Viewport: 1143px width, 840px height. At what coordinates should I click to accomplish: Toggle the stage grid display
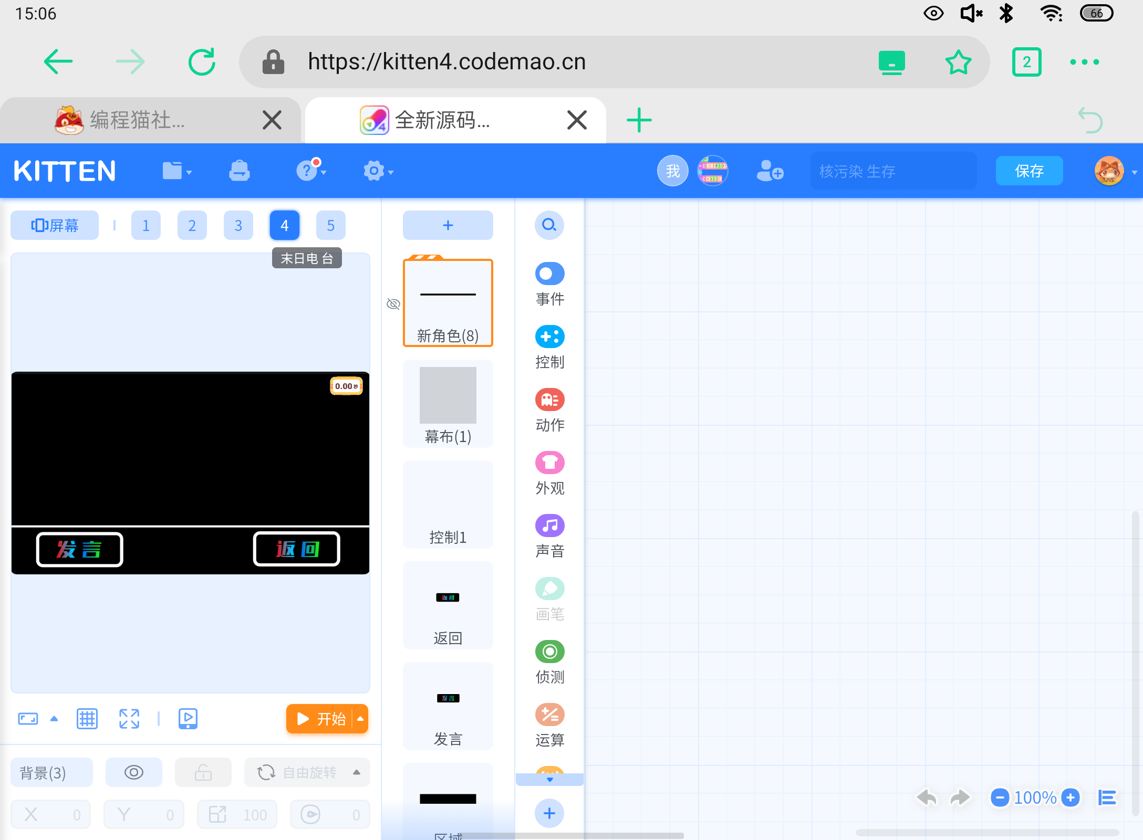[x=87, y=719]
